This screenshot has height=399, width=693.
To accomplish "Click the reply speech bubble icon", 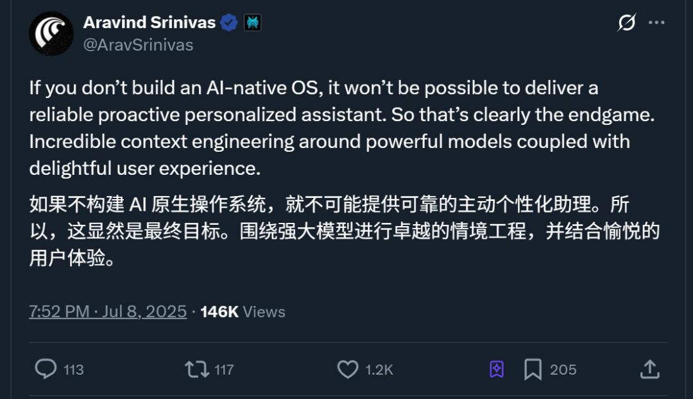I will click(x=46, y=369).
